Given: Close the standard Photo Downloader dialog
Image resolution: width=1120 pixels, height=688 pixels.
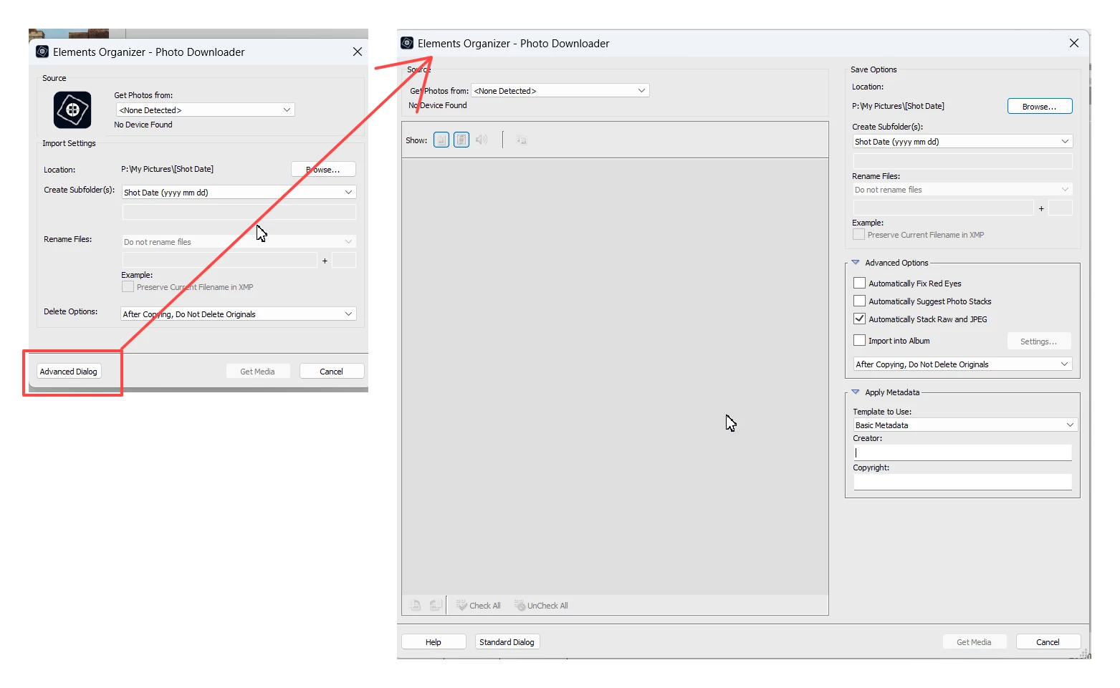Looking at the screenshot, I should pos(358,52).
